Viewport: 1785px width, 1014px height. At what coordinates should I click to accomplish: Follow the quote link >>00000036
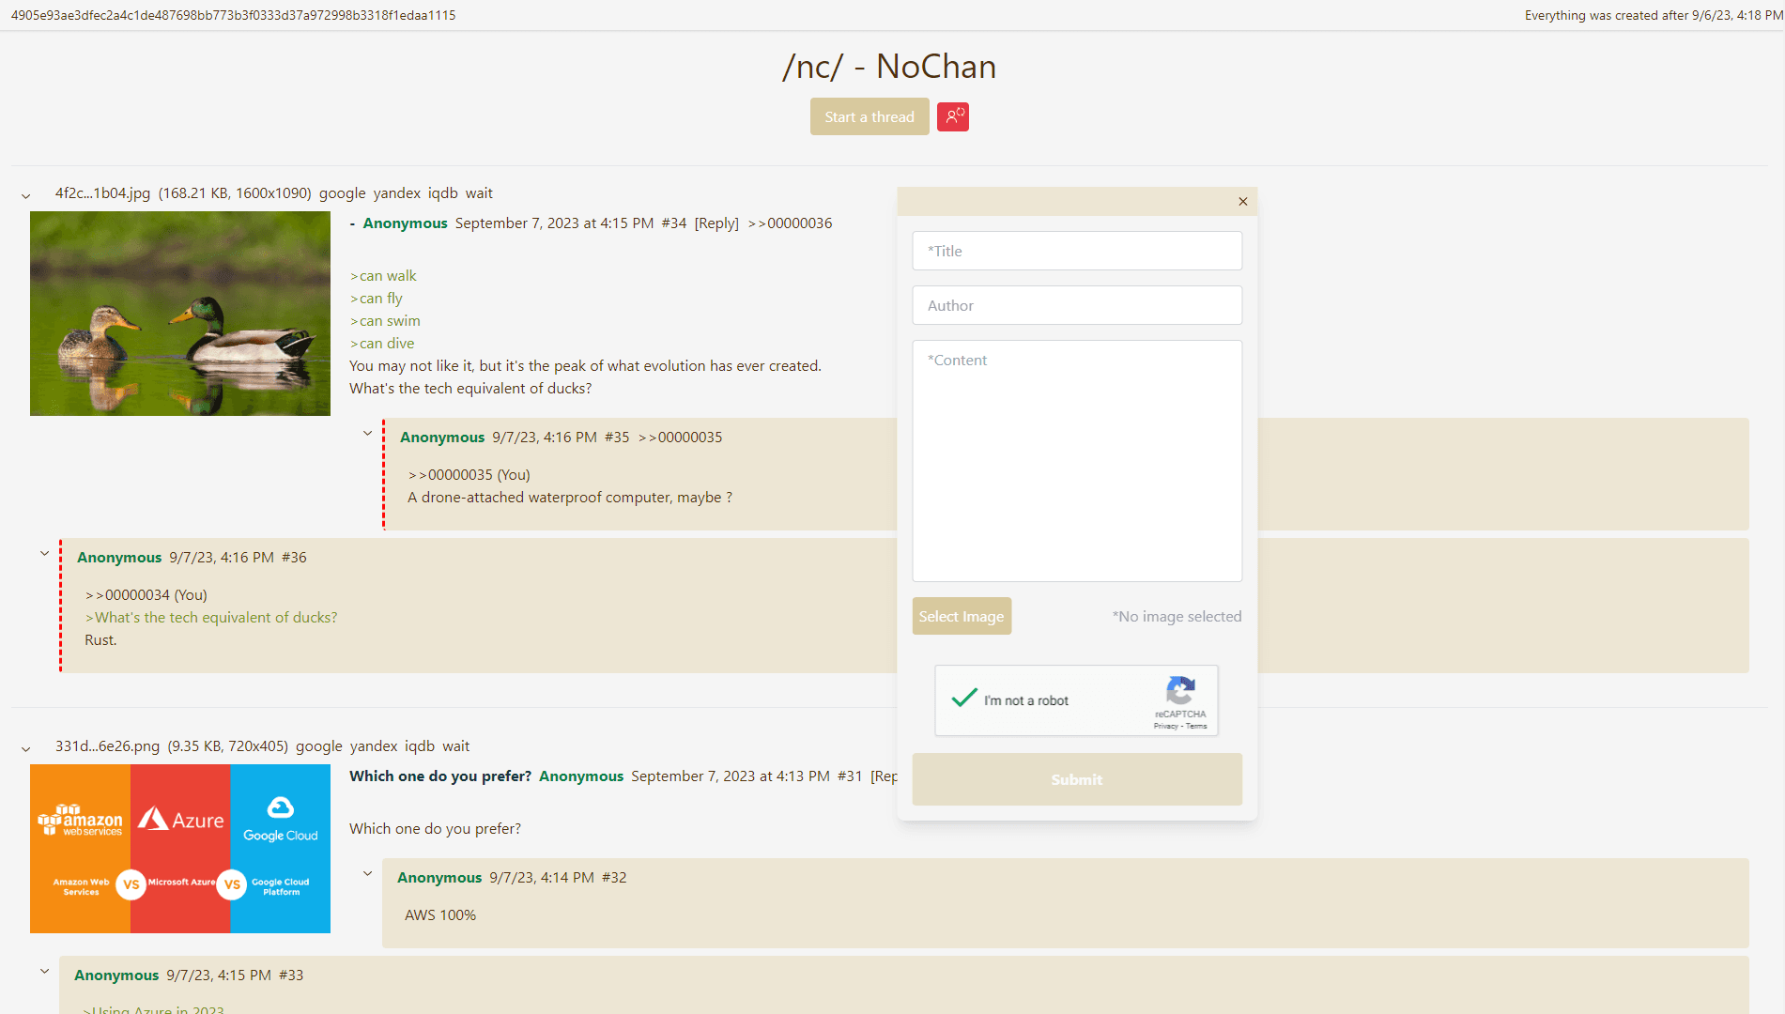pos(790,223)
